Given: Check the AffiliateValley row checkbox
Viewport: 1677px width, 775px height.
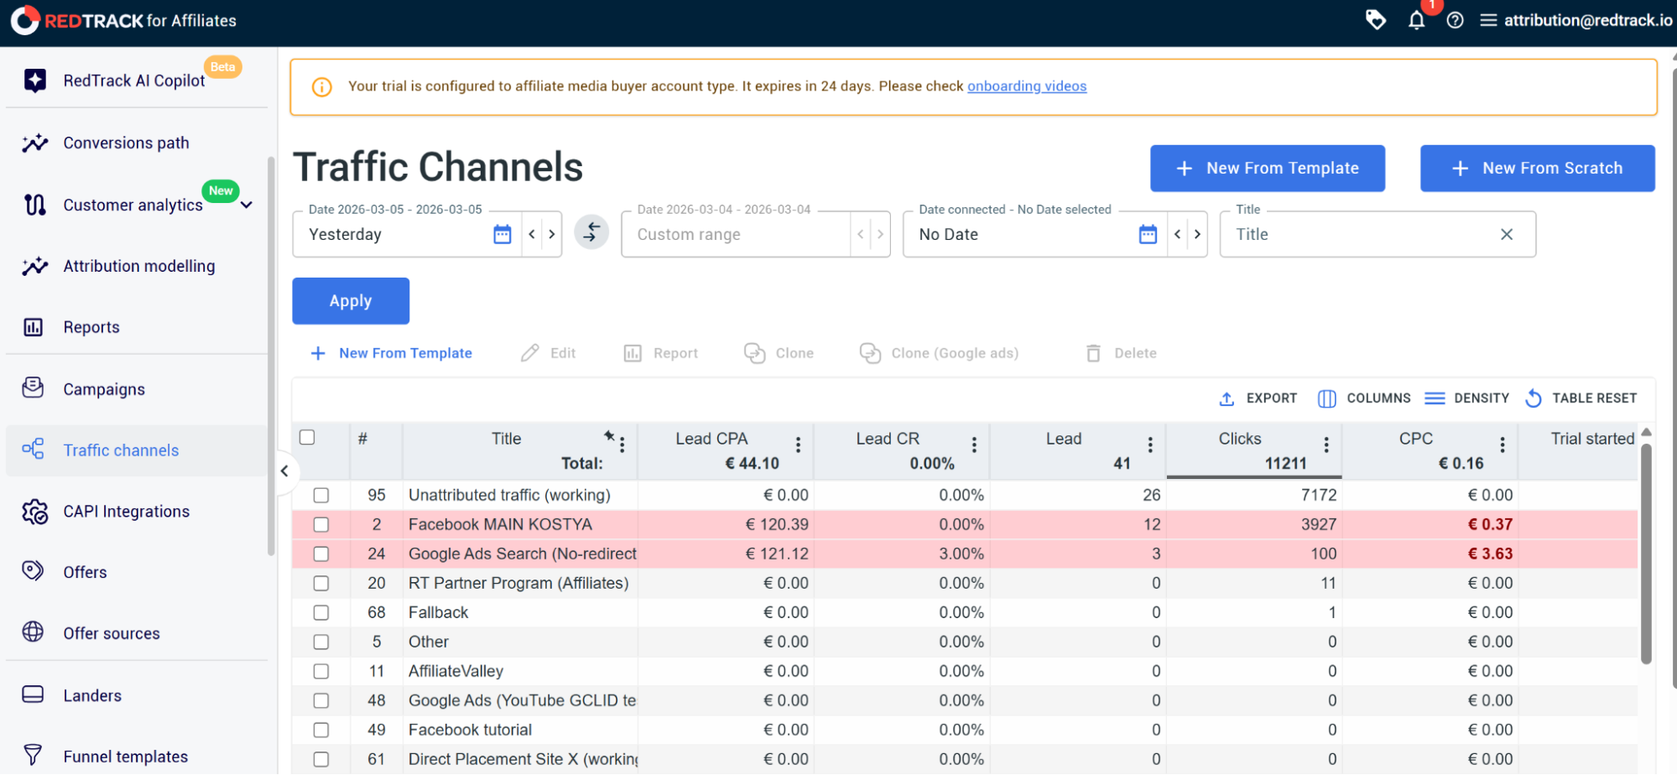Looking at the screenshot, I should pos(321,672).
